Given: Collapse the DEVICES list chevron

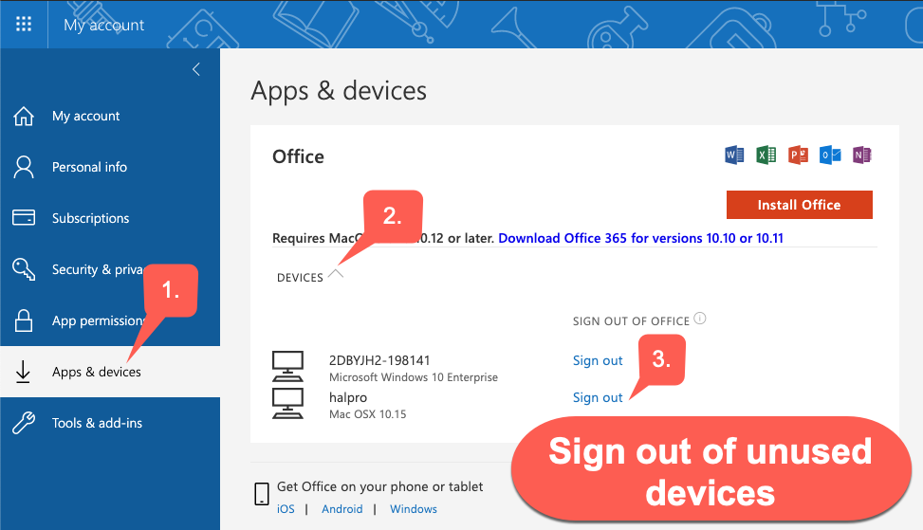Looking at the screenshot, I should [x=336, y=273].
